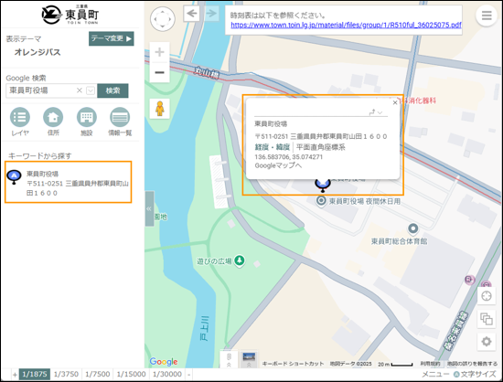The height and width of the screenshot is (382, 503).
Task: Go back with the left arrow button
Action: [191, 14]
